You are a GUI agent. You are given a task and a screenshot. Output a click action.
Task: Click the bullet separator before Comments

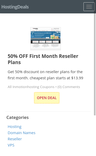click(56, 87)
